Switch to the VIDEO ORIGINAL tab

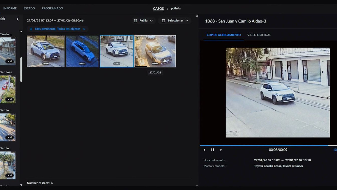[x=259, y=35]
